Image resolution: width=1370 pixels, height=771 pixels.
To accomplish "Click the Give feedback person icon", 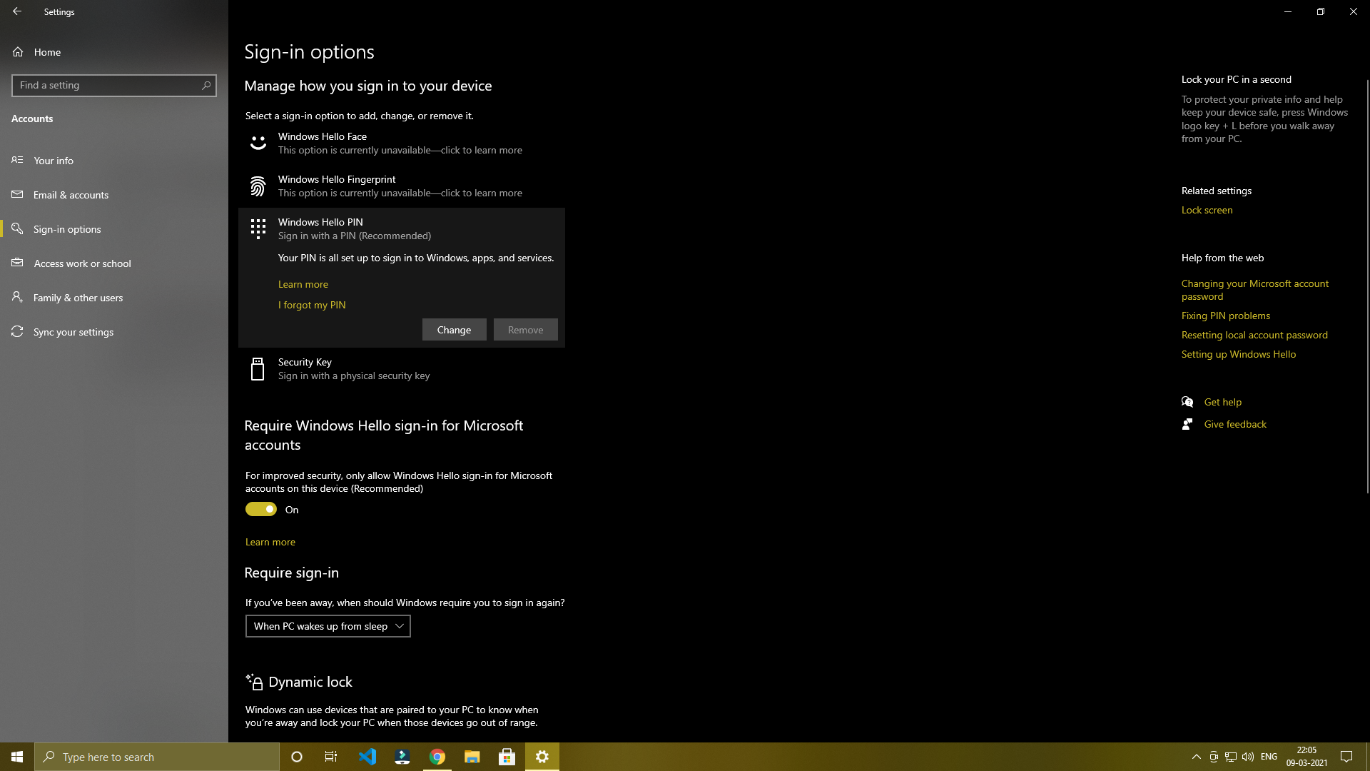I will [x=1187, y=424].
